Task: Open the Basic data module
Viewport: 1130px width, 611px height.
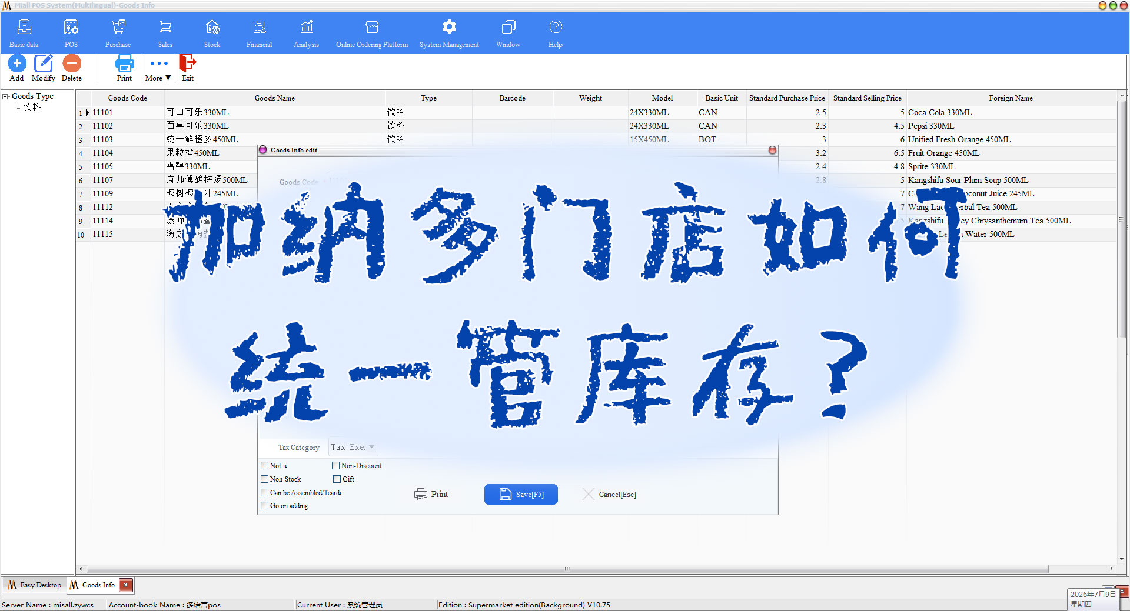Action: pyautogui.click(x=24, y=34)
